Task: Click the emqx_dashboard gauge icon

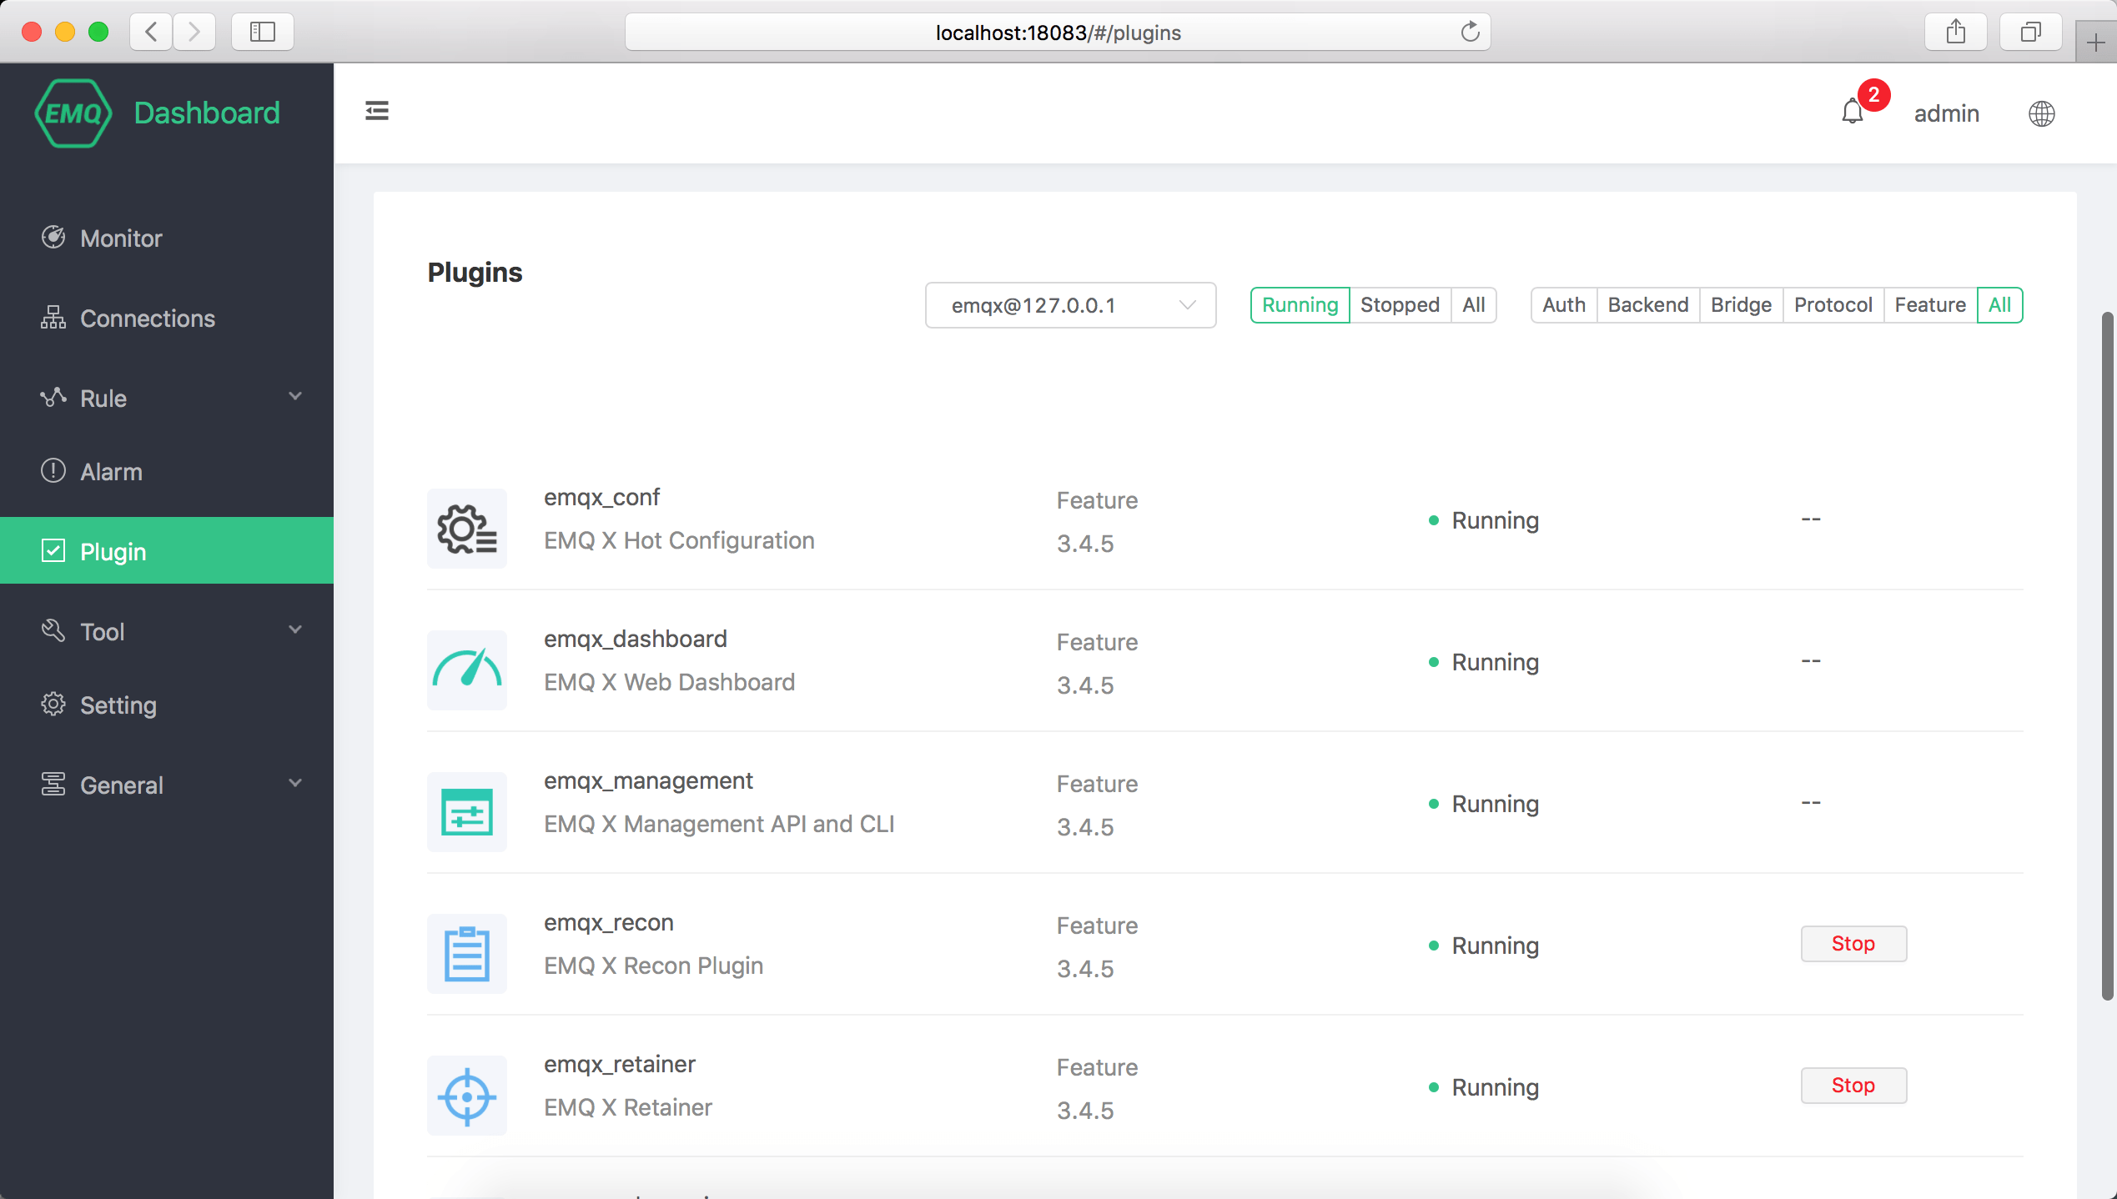Action: coord(467,670)
